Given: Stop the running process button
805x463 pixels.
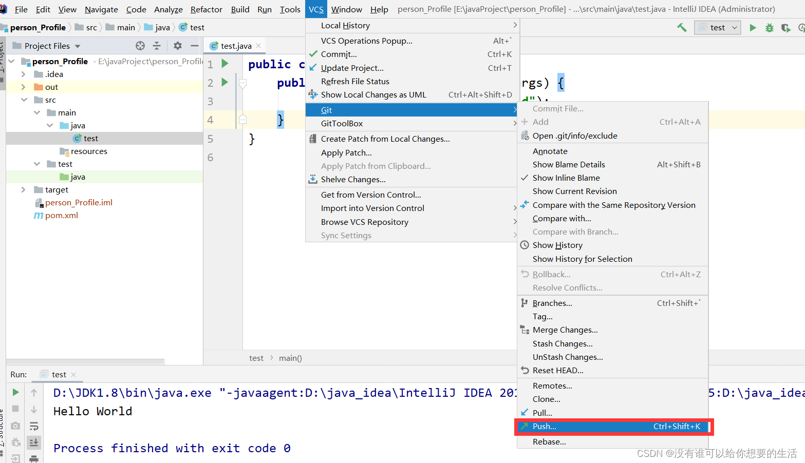Looking at the screenshot, I should point(15,409).
